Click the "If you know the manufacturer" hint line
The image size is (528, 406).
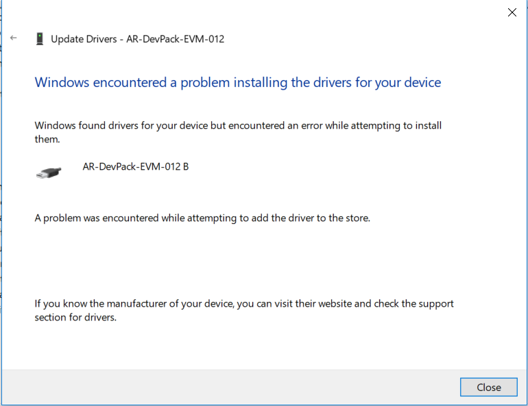coord(244,303)
